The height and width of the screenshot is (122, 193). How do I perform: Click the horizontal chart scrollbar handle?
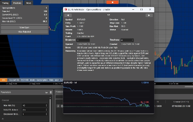[x=189, y=87]
